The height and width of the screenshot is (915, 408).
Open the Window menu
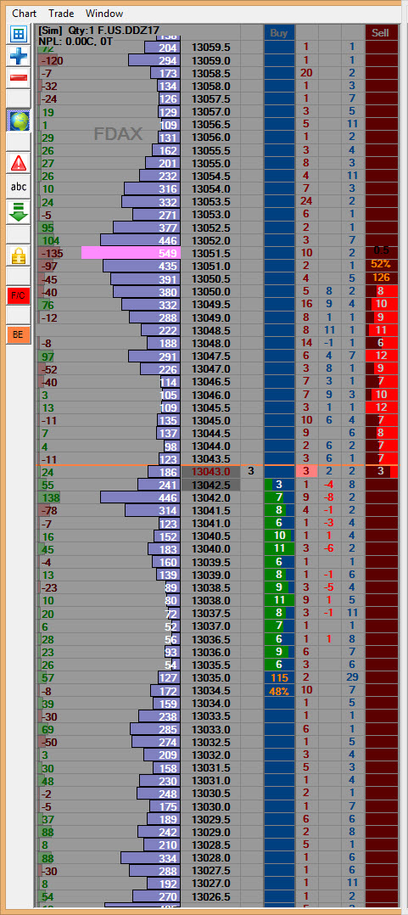tap(104, 14)
